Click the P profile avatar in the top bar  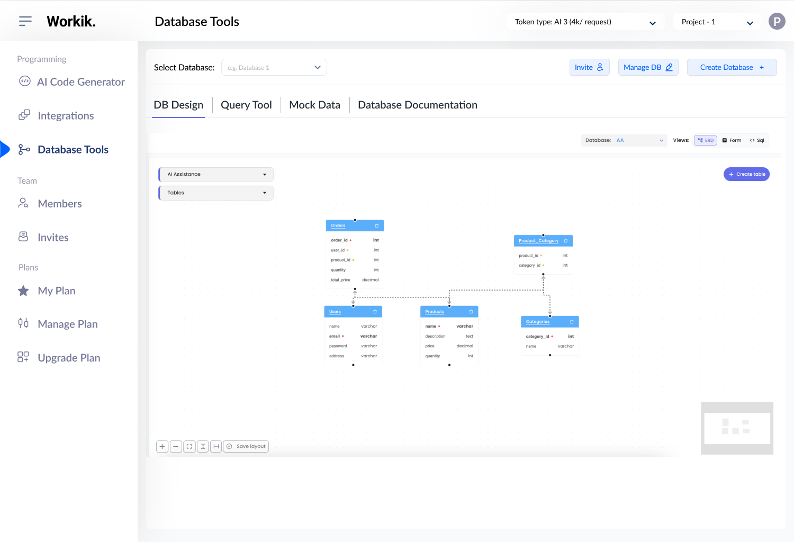pos(777,21)
